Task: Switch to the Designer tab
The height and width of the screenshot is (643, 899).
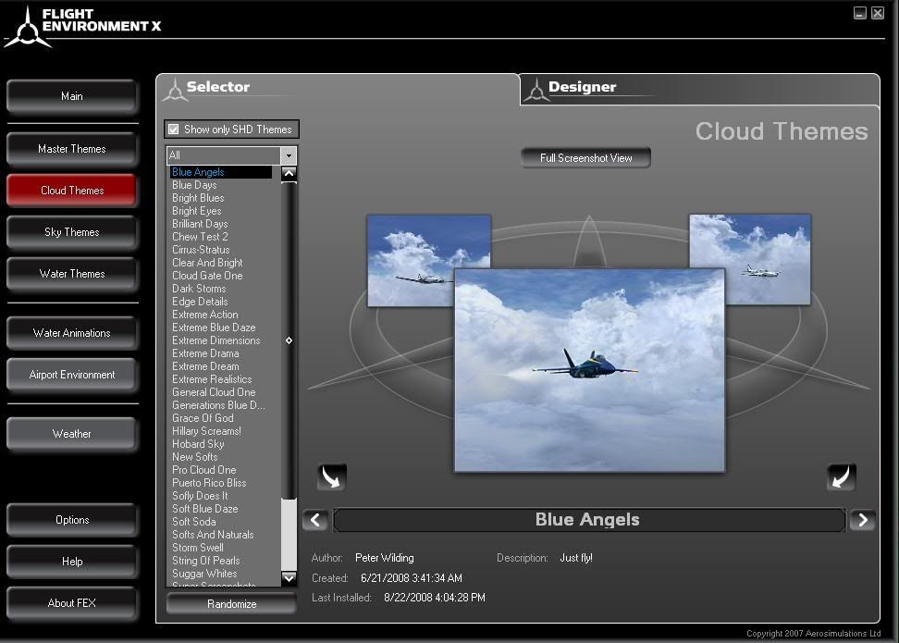Action: (582, 88)
